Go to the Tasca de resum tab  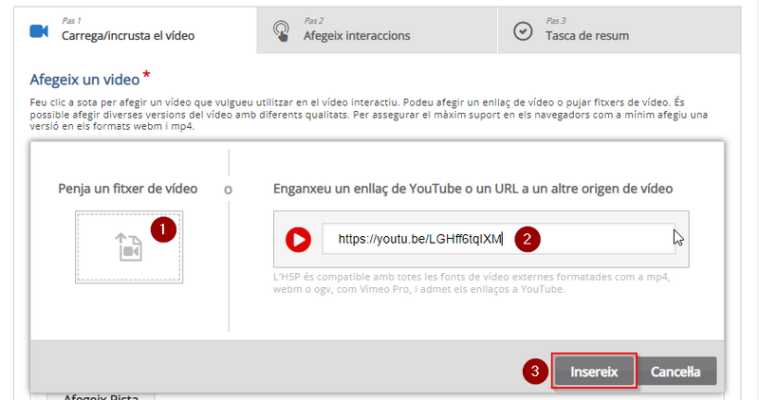[x=620, y=30]
